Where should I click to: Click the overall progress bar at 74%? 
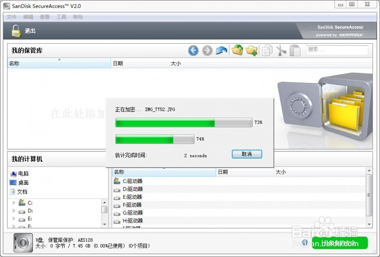(155, 139)
